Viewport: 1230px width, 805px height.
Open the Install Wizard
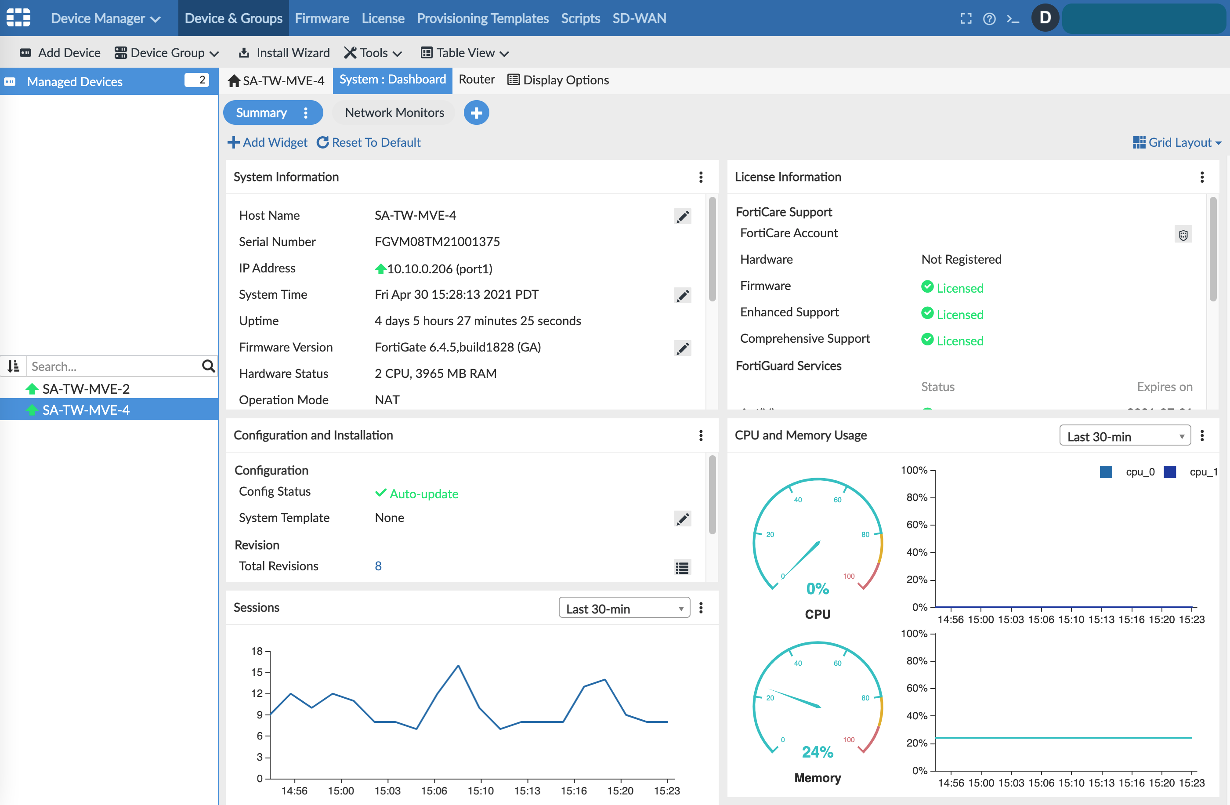click(x=284, y=52)
